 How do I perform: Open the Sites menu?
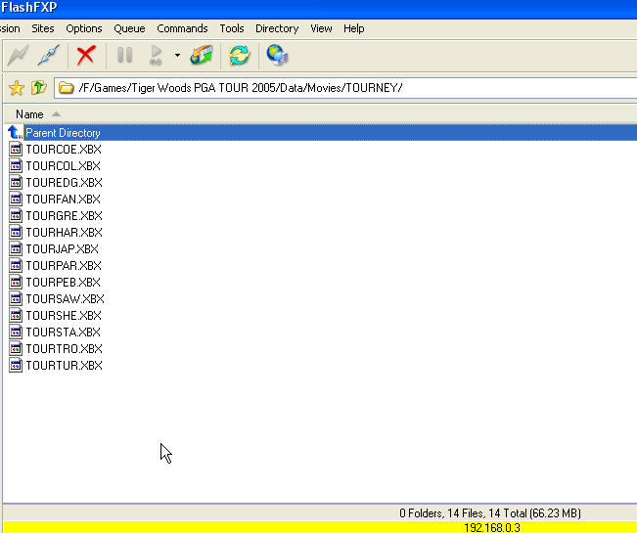(43, 28)
